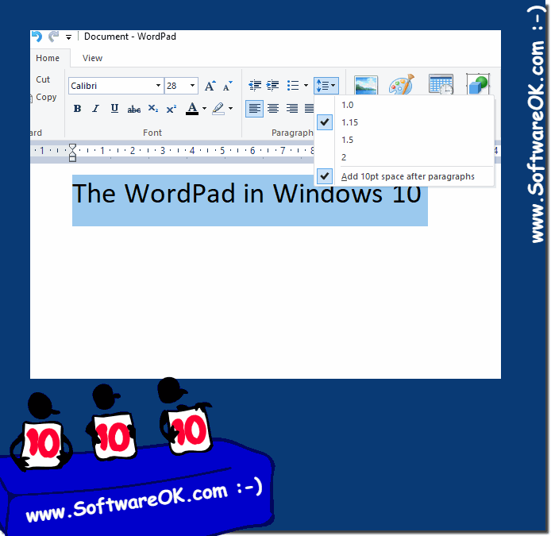Expand the font family dropdown arrow

(x=158, y=86)
